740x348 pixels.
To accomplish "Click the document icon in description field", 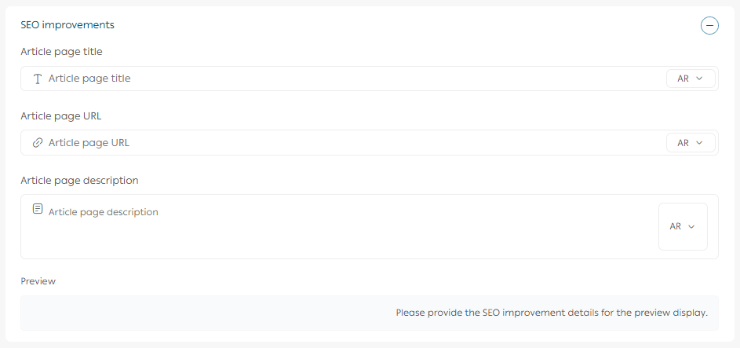I will click(x=37, y=209).
